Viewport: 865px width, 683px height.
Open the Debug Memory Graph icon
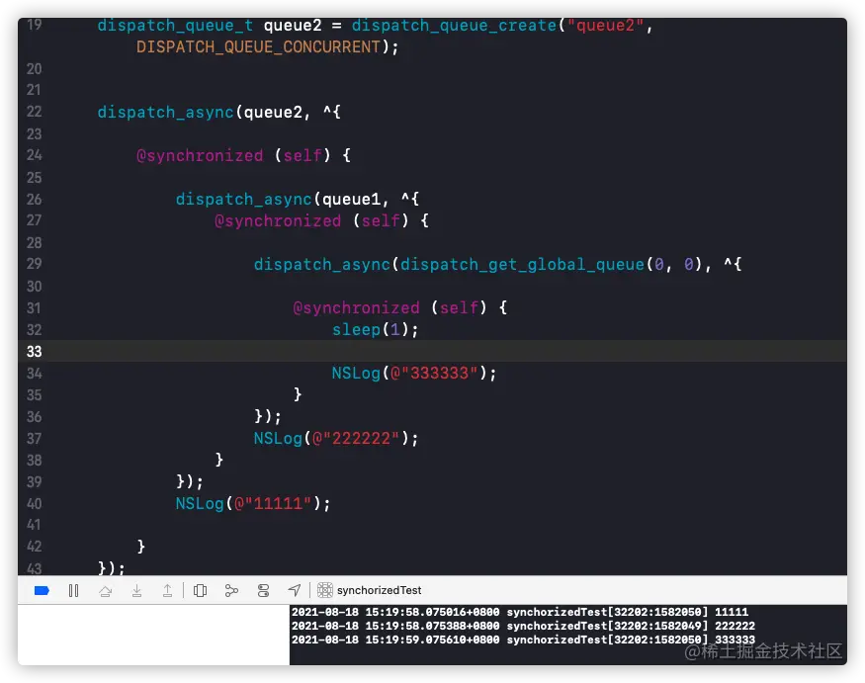coord(231,591)
